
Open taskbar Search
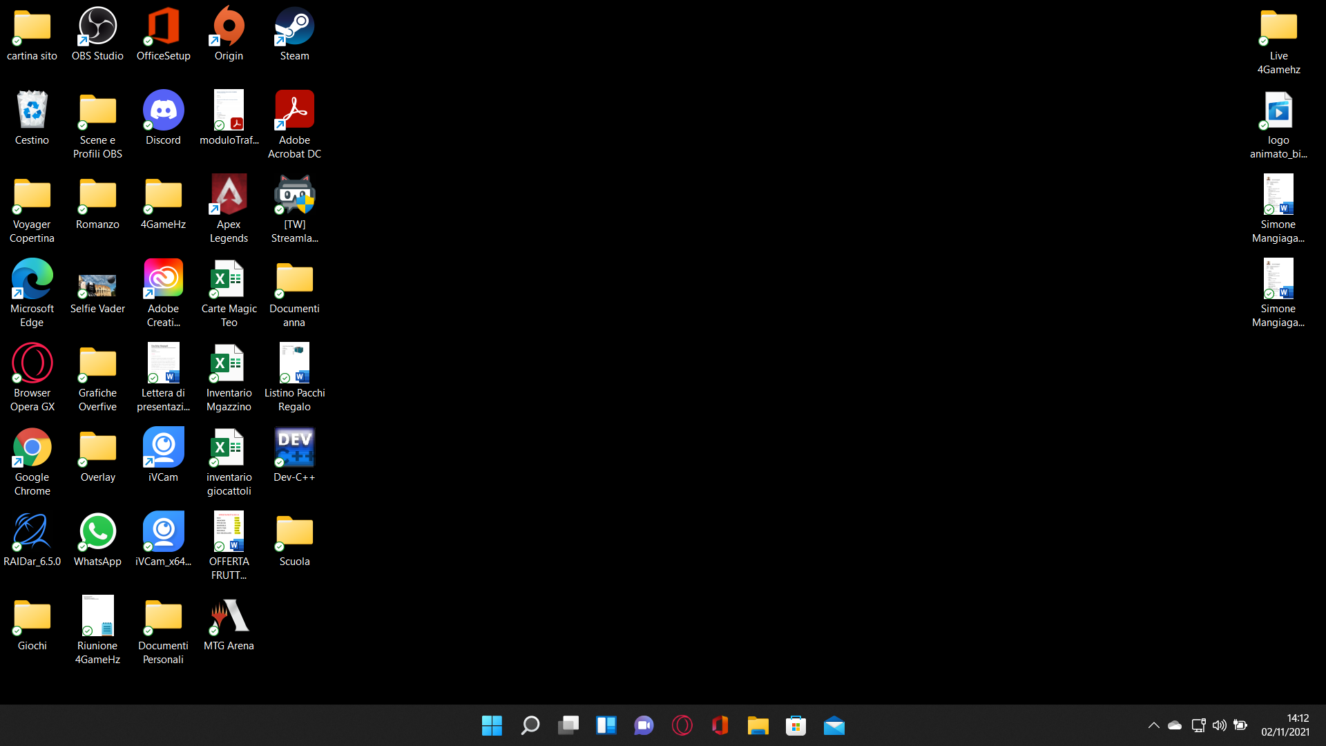click(530, 725)
